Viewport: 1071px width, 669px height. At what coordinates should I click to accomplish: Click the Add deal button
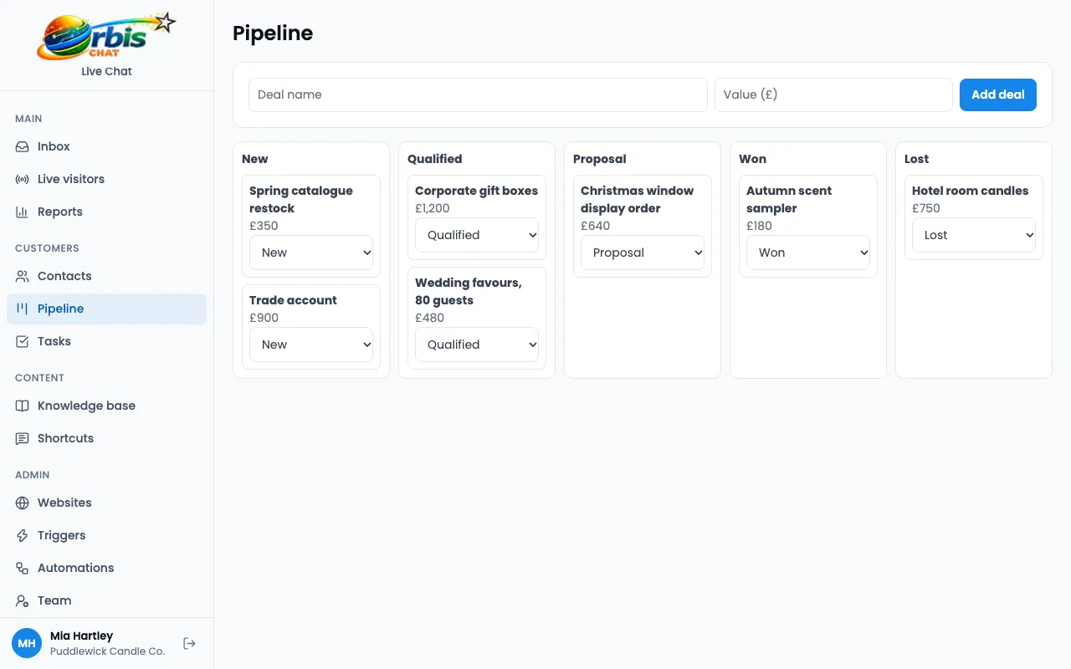tap(998, 94)
